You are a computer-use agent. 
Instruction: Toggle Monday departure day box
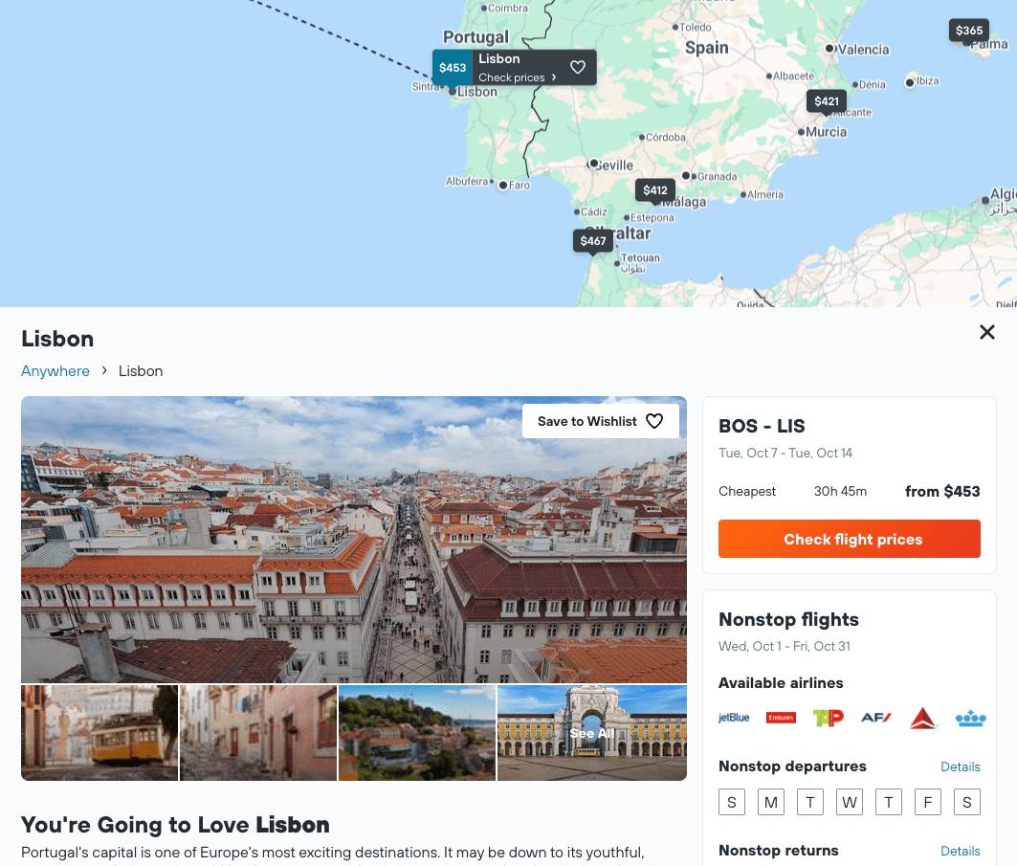(x=771, y=803)
